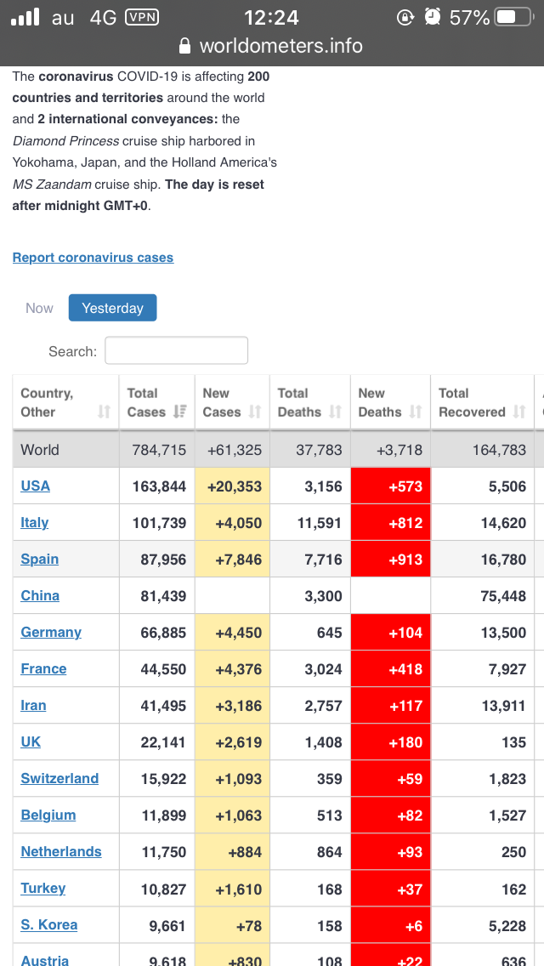
Task: Sort by Total Cases sort icon
Action: tap(179, 412)
